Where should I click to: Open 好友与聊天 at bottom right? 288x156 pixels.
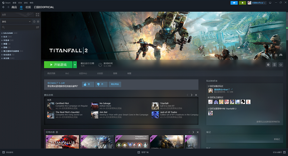point(279,152)
